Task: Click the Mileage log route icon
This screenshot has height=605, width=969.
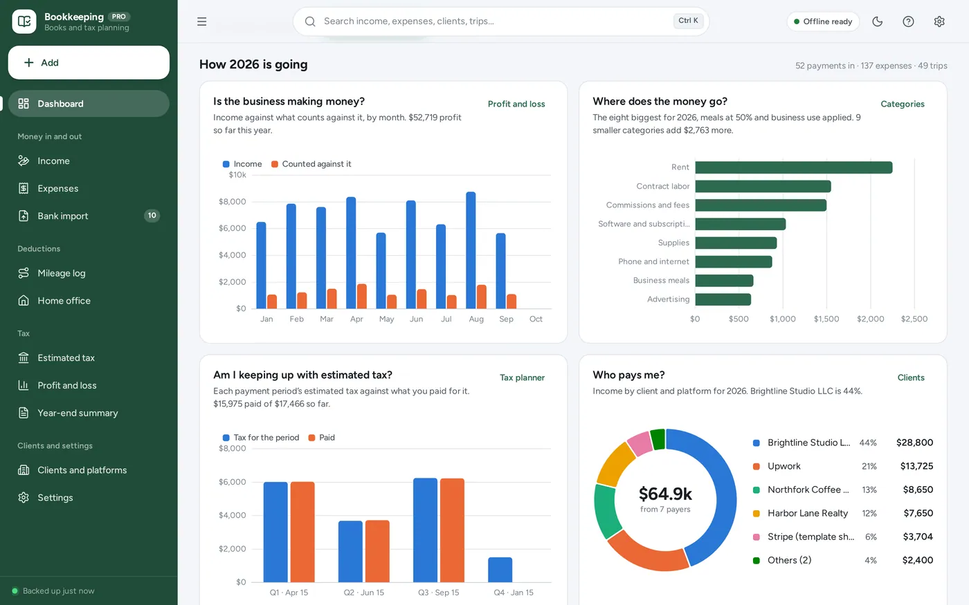Action: click(24, 273)
